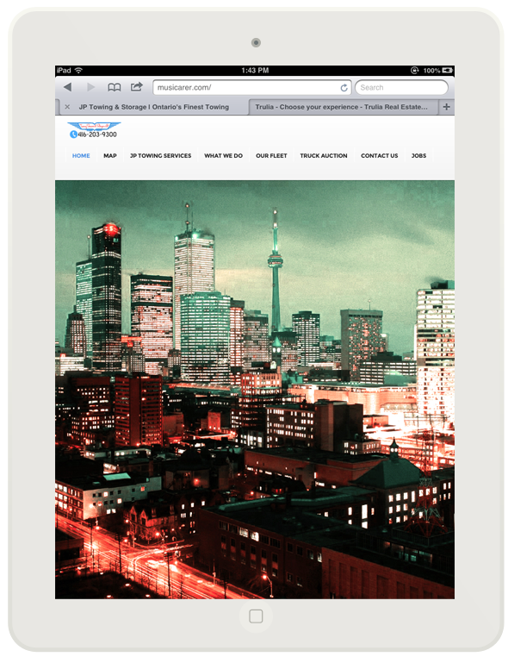508x663 pixels.
Task: Tap the 1:43 PM clock
Action: click(x=255, y=70)
